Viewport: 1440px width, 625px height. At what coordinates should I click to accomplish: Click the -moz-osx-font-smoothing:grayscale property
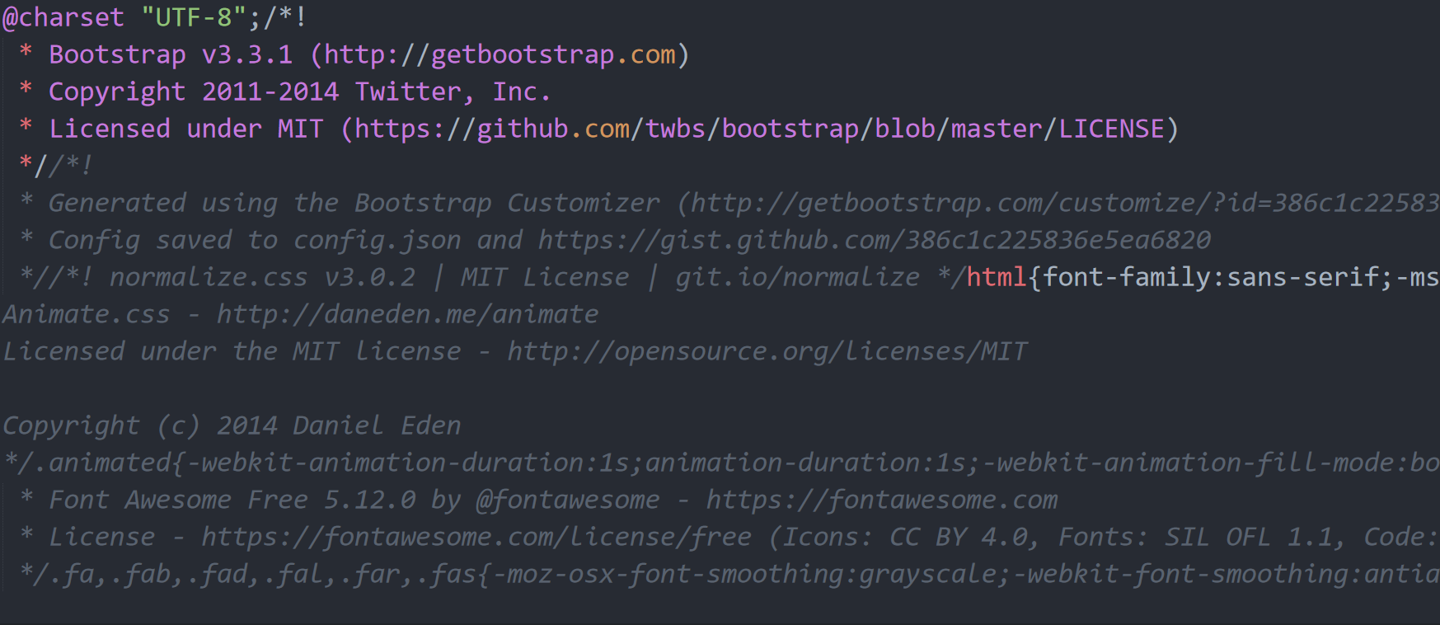(x=744, y=574)
